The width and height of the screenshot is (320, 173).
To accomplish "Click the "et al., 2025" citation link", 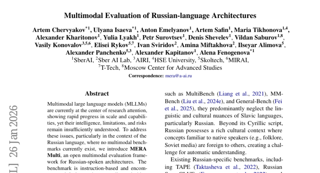I will coord(180,109).
